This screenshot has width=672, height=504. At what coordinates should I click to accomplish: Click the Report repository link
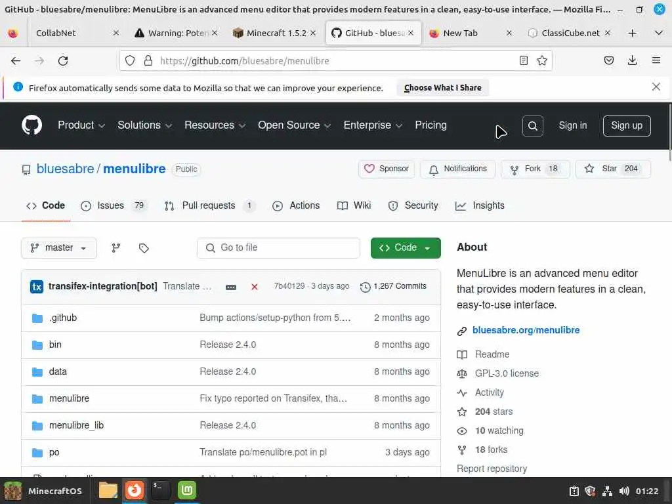point(492,469)
